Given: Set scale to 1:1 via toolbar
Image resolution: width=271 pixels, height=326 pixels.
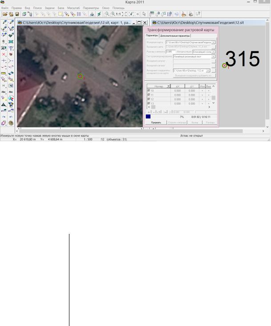Looking at the screenshot, I should coord(118,14).
